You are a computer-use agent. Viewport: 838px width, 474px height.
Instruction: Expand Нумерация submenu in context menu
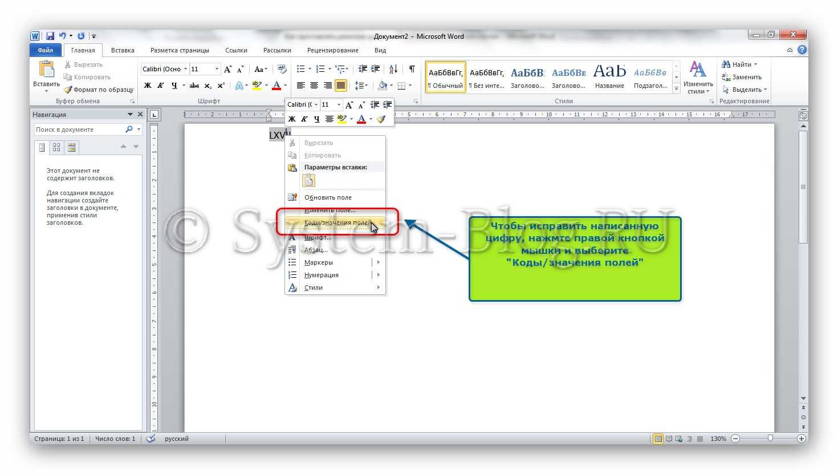coord(335,275)
